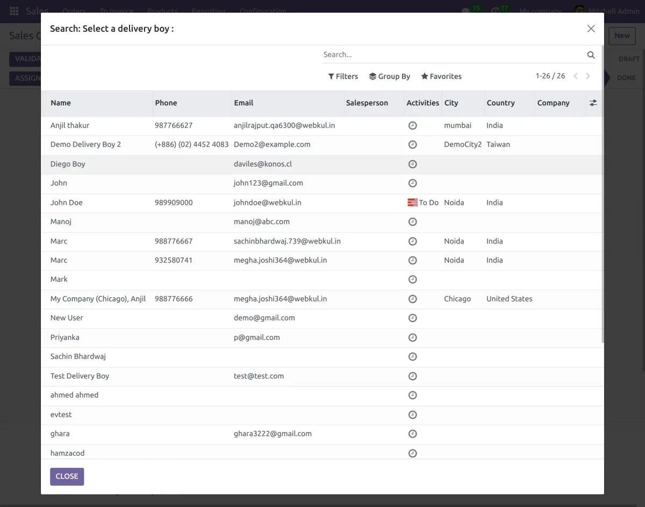Click into the Search input field
The height and width of the screenshot is (507, 645).
pyautogui.click(x=451, y=55)
